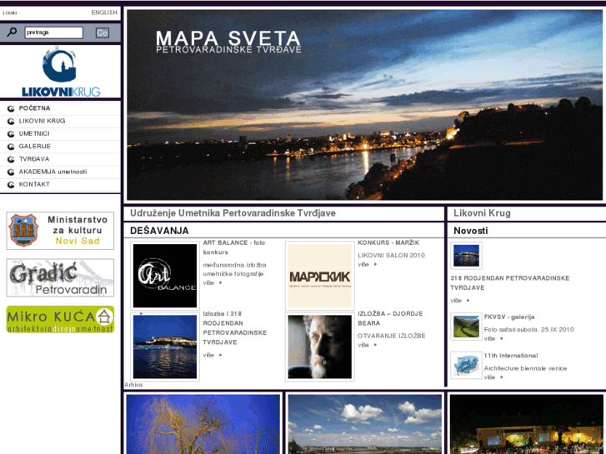The width and height of the screenshot is (606, 454).
Task: Click the Mapa Sveta hero image
Action: coord(364,105)
